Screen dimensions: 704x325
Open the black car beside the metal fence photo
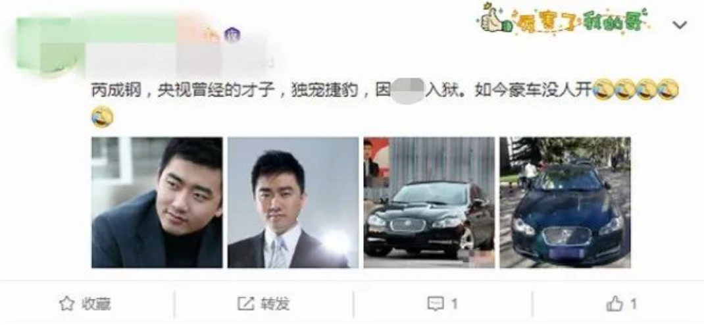(x=429, y=203)
